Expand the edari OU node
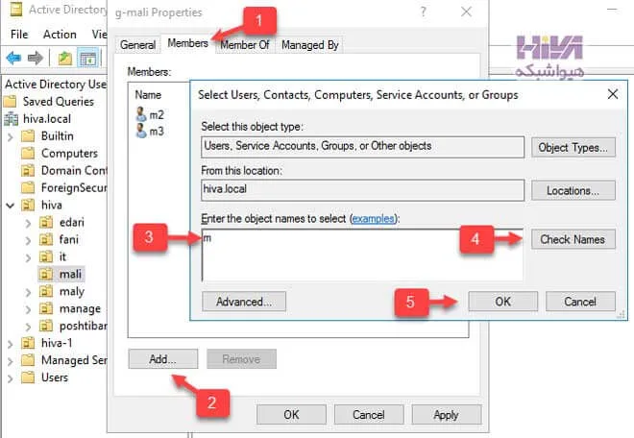Viewport: 634px width, 438px height. [x=28, y=223]
